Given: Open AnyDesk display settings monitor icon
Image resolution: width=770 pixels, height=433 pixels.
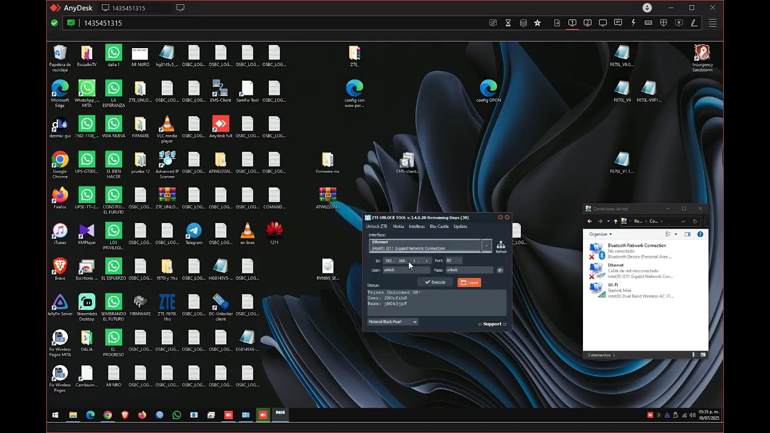Looking at the screenshot, I should (603, 23).
